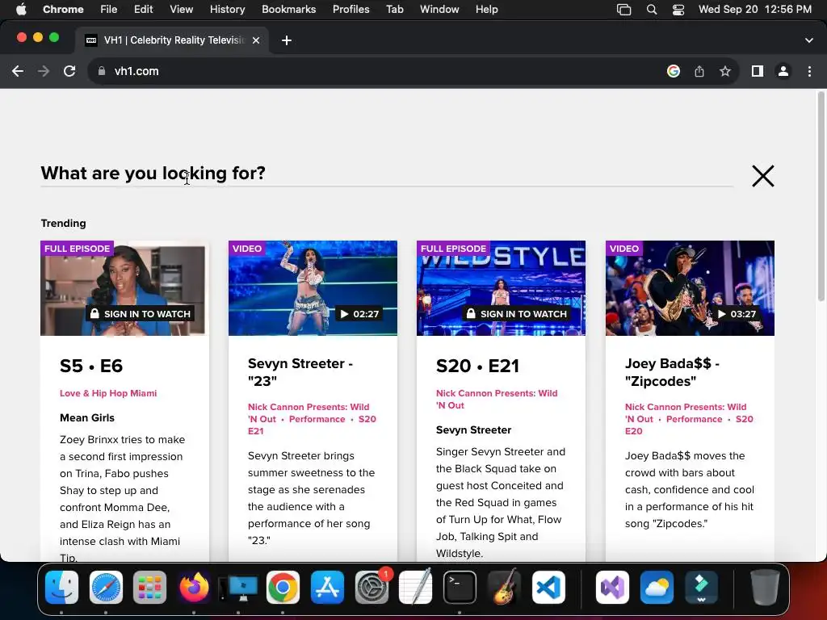Open Launchpad from the Dock
The image size is (827, 620).
point(149,588)
